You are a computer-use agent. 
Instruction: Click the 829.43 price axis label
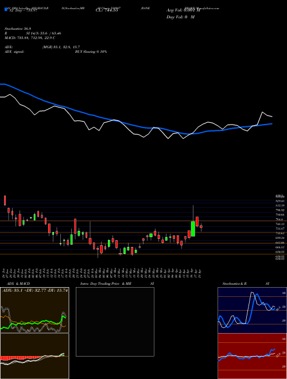pos(280,201)
